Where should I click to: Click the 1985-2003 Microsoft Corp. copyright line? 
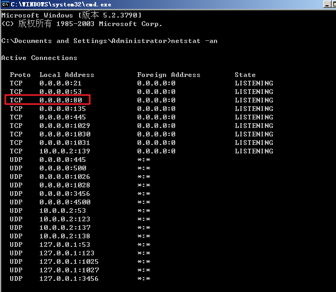81,23
